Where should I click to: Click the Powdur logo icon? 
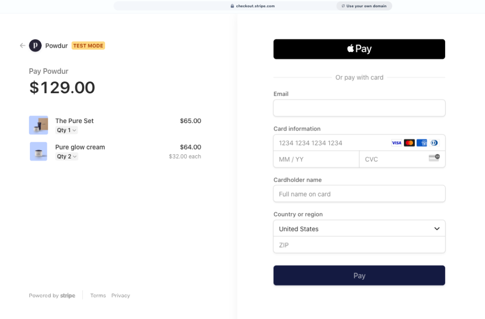click(x=35, y=45)
